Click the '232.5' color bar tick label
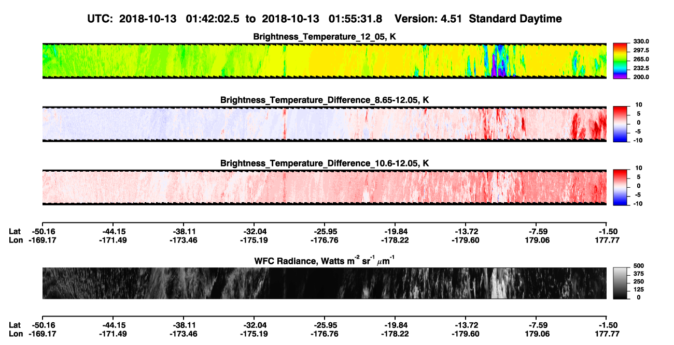This screenshot has width=674, height=345. [641, 68]
